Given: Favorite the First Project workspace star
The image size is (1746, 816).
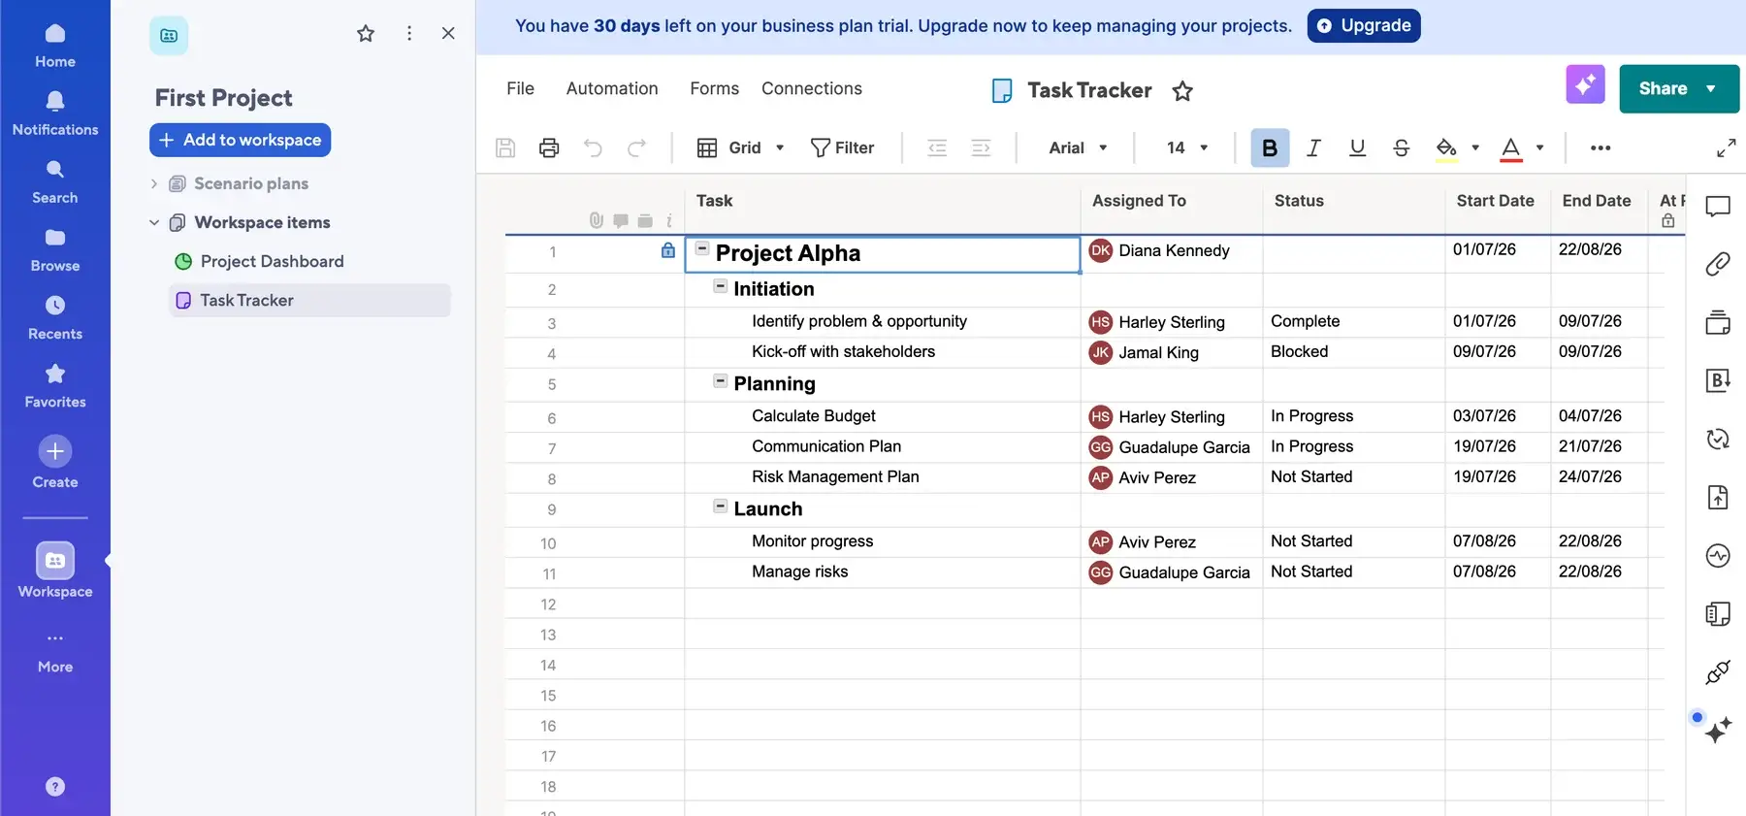Looking at the screenshot, I should point(366,34).
